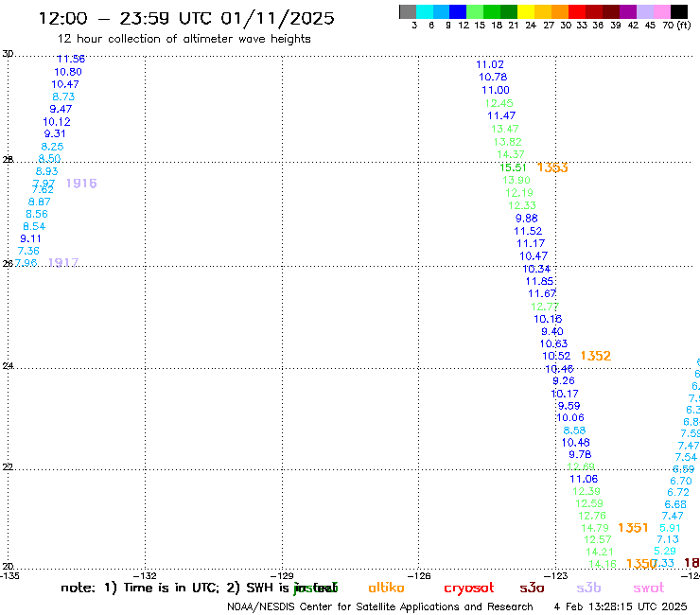The width and height of the screenshot is (700, 615).
Task: Click the 'note: 1) Time is in UTC' text
Action: point(140,588)
